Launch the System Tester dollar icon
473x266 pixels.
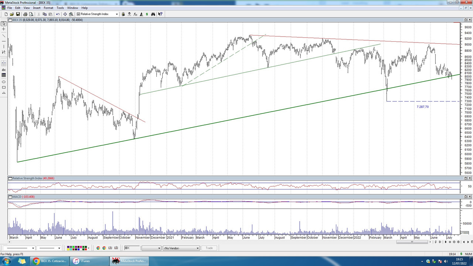(147, 14)
